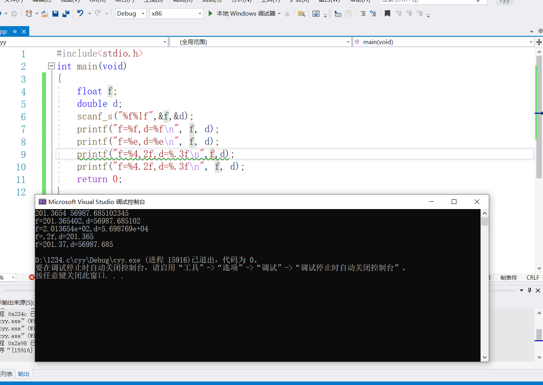Viewport: 543px width, 385px height.
Task: Expand the Undo history dropdown arrow
Action: point(89,14)
